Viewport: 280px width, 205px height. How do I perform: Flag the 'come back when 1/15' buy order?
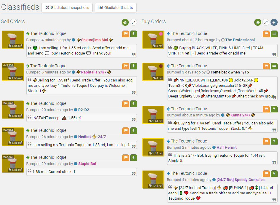[x=266, y=66]
